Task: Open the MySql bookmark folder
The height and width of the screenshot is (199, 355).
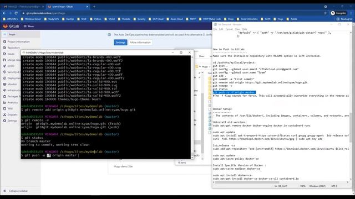Action: pos(110,19)
